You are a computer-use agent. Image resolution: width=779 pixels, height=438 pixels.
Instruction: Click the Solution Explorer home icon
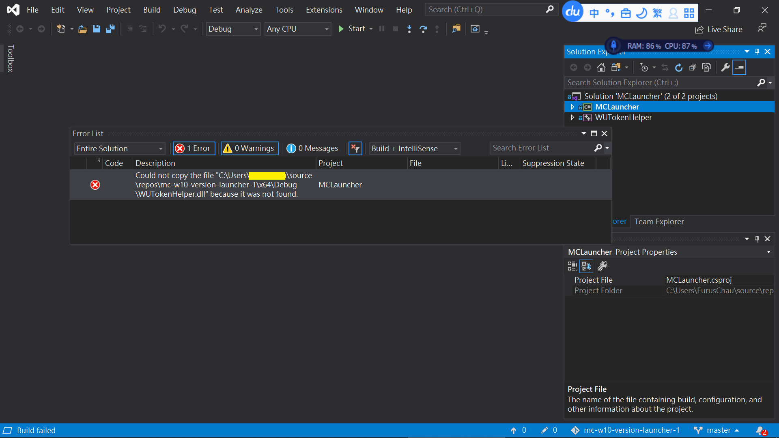pos(601,67)
